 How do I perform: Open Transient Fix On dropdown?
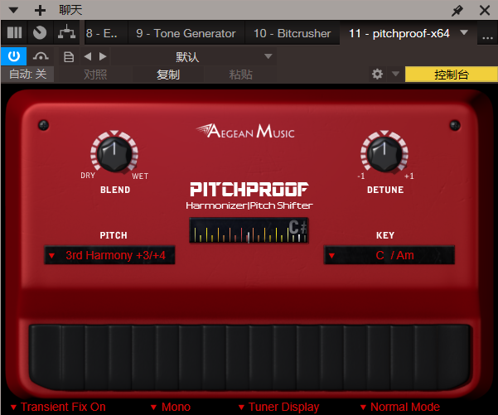point(58,407)
